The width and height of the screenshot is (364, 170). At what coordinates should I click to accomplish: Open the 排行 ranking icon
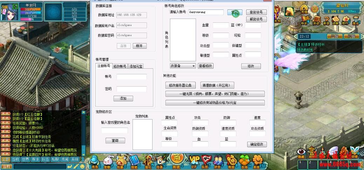[345, 20]
